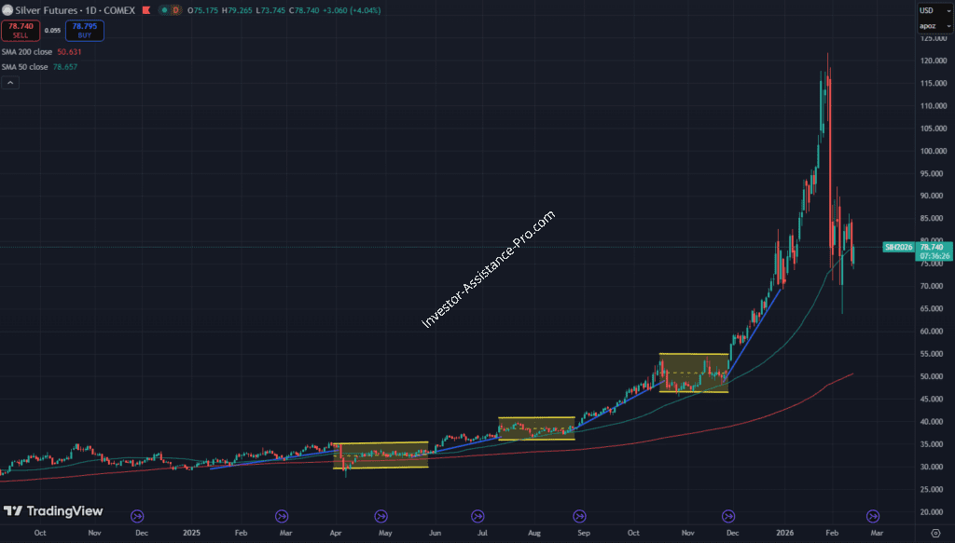Image resolution: width=955 pixels, height=543 pixels.
Task: Click the contract rollover marker near Jul 2025
Action: click(x=478, y=515)
